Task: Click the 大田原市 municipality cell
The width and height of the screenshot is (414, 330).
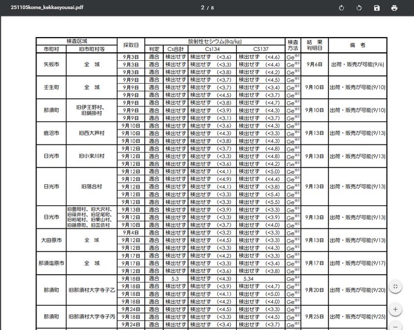Action: (51, 240)
